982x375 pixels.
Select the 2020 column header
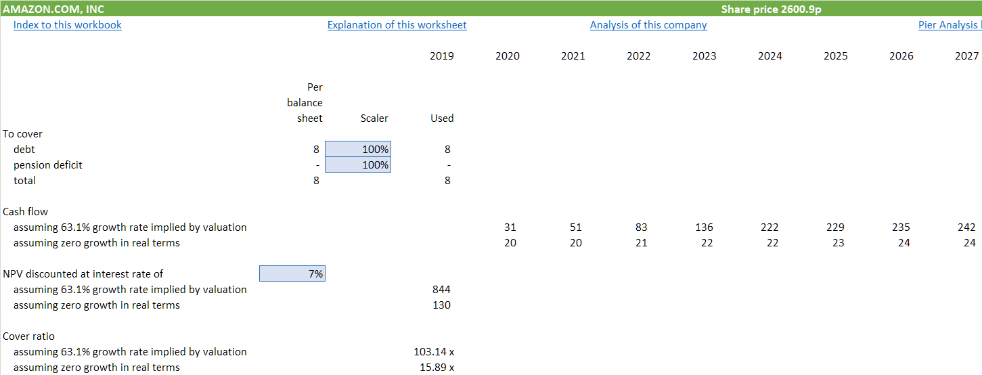pos(508,56)
